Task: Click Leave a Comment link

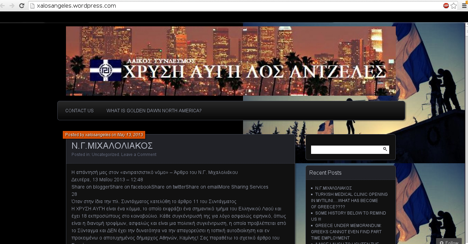Action: pos(139,155)
